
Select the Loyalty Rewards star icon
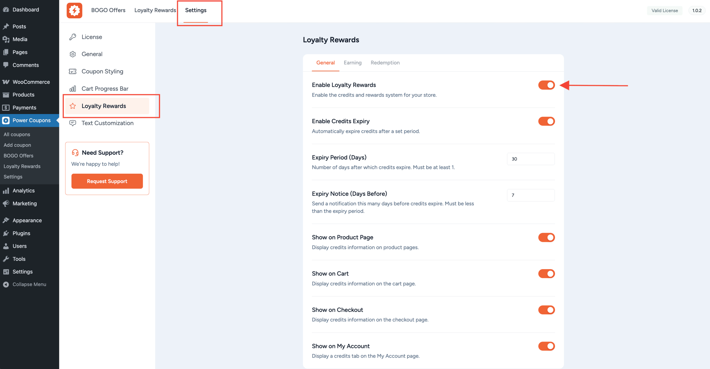[x=73, y=106]
